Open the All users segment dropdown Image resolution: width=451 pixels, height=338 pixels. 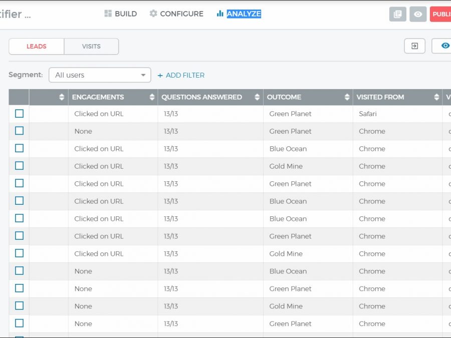(100, 75)
